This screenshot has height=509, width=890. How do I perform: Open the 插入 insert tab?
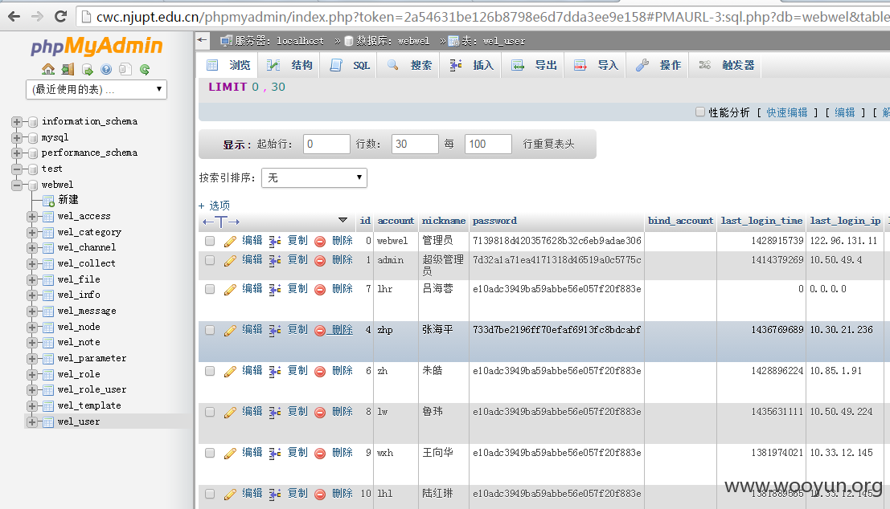coord(472,65)
